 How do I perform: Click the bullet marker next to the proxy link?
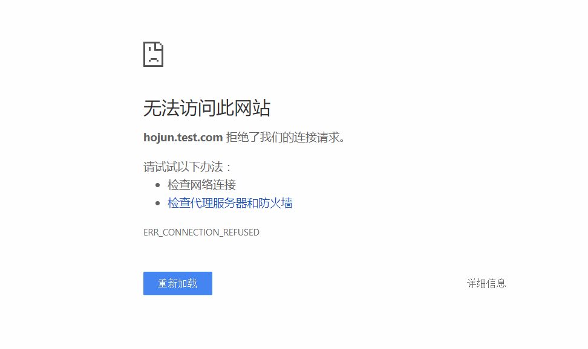coord(158,202)
